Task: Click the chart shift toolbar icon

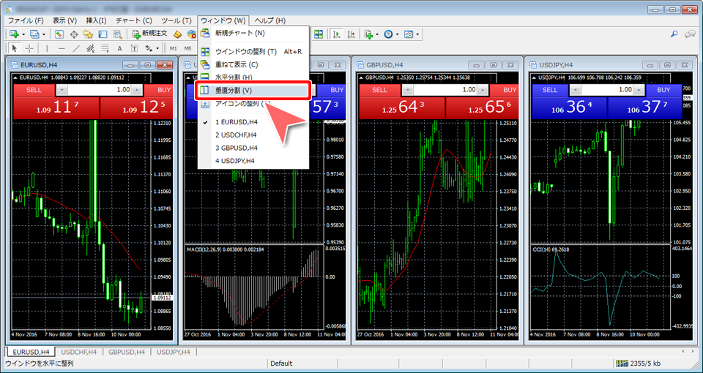Action: point(351,34)
